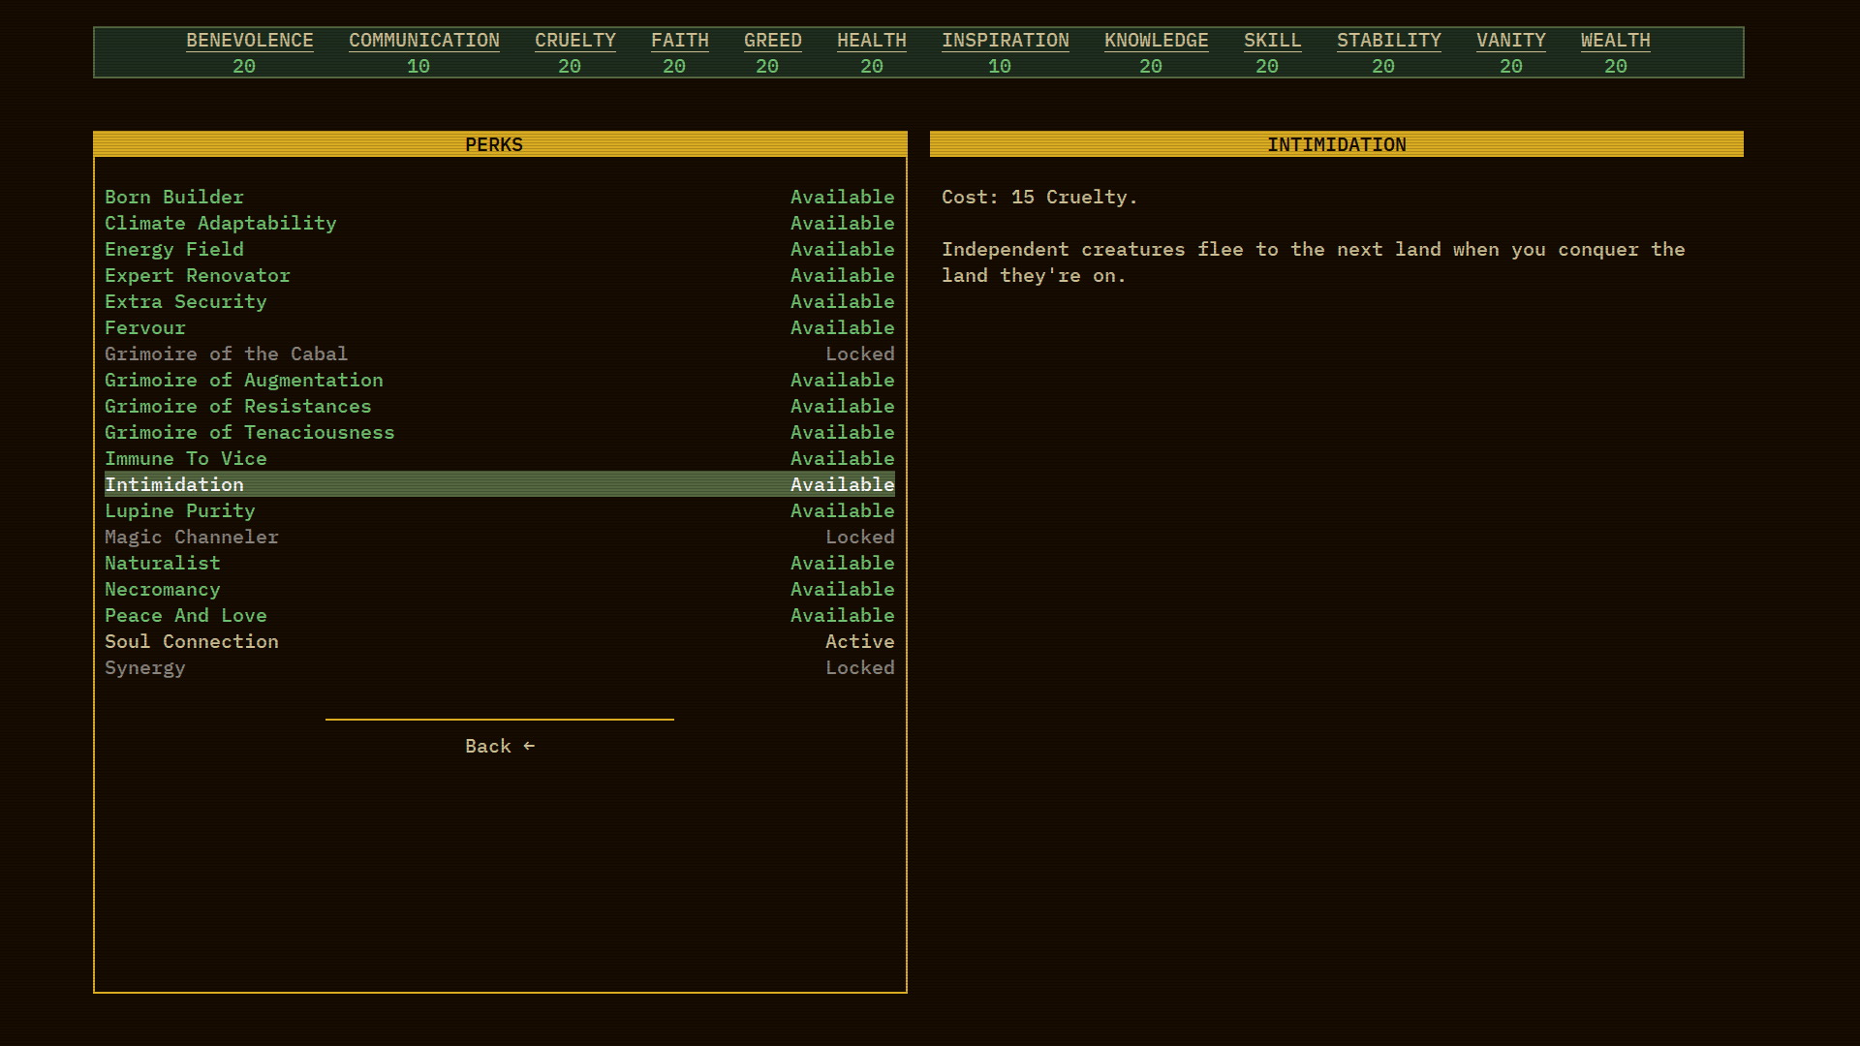Click the Benevolence stat header

250,41
